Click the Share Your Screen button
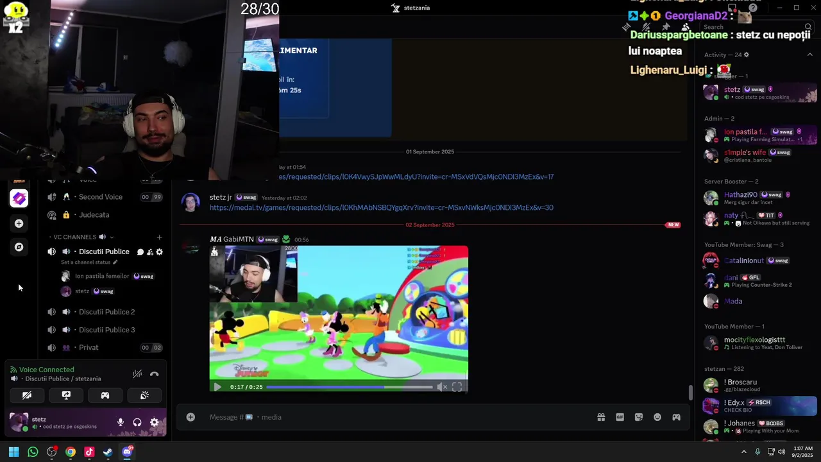 [66, 395]
